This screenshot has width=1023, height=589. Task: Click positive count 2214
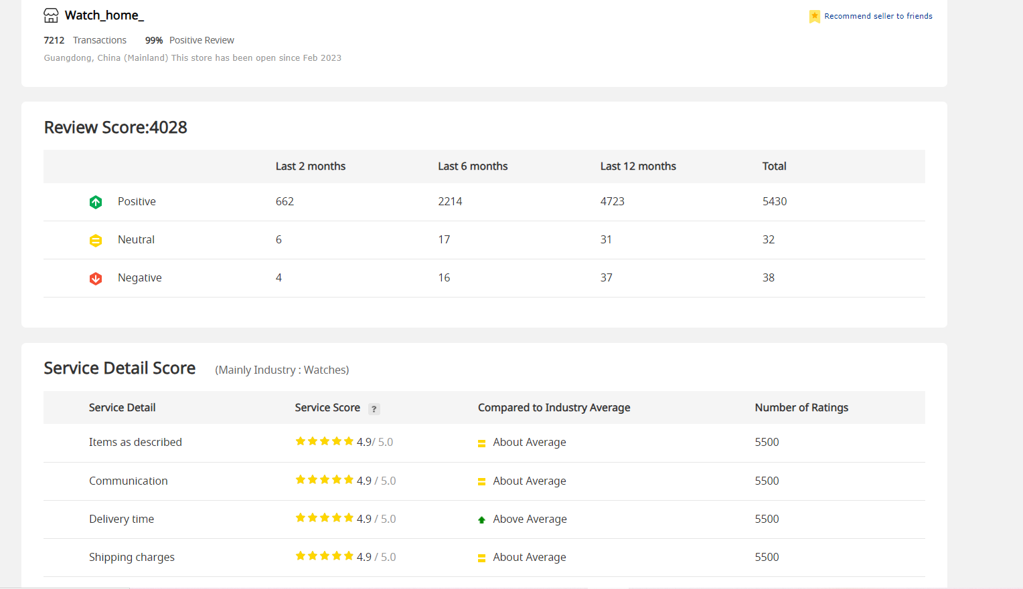tap(450, 202)
